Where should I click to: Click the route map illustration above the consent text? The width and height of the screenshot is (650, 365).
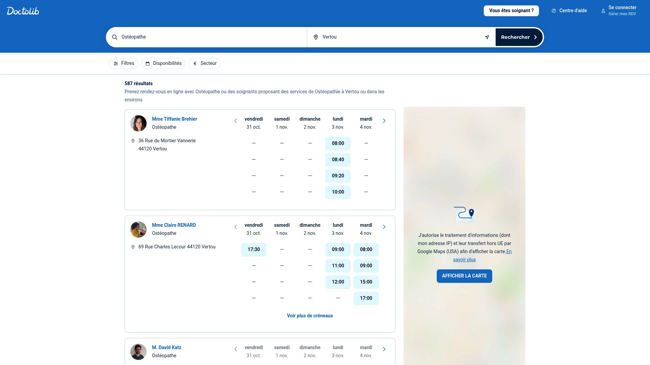(x=464, y=215)
